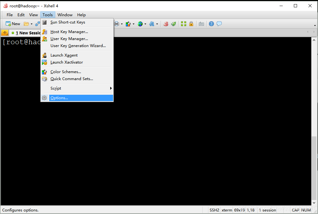Click the orange add-tab plus button
Viewport: 318px width, 214px height.
(5, 33)
